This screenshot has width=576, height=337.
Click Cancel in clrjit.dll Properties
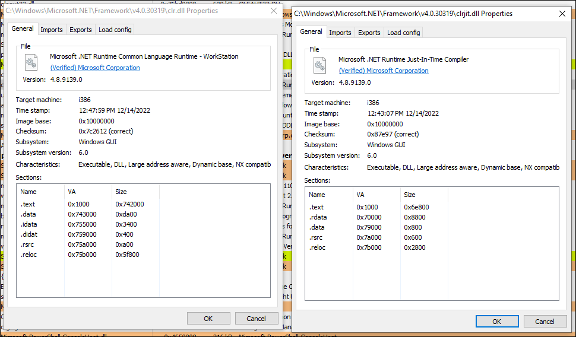point(545,321)
